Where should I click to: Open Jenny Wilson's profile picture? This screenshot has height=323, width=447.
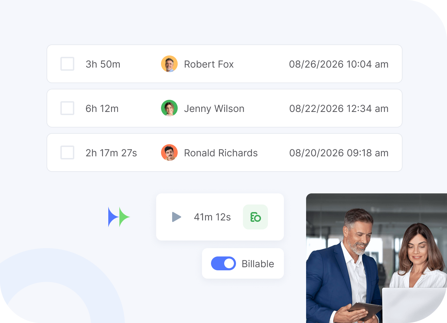pos(169,108)
